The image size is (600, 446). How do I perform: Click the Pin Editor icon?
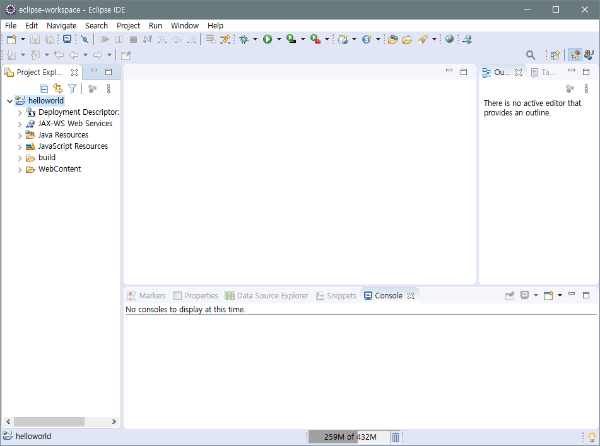tap(126, 56)
